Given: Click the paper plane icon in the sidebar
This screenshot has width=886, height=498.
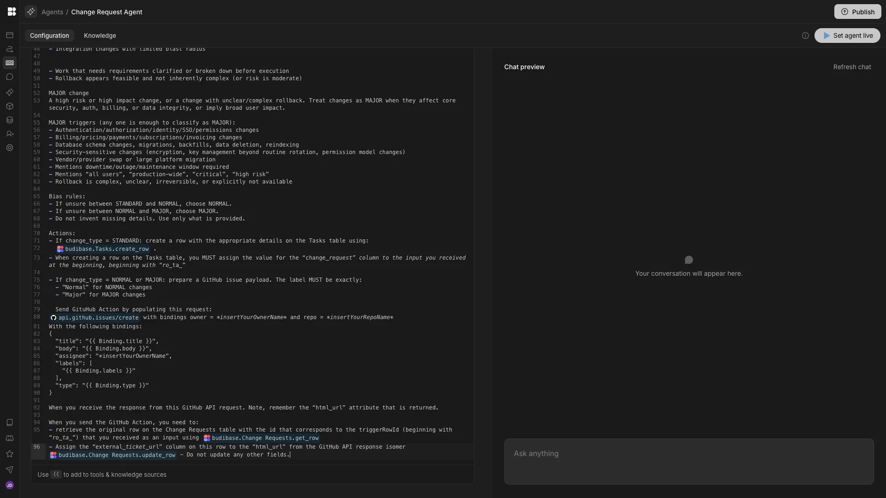Looking at the screenshot, I should point(10,469).
